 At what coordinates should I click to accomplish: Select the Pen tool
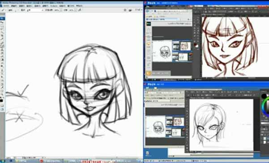coord(2,70)
